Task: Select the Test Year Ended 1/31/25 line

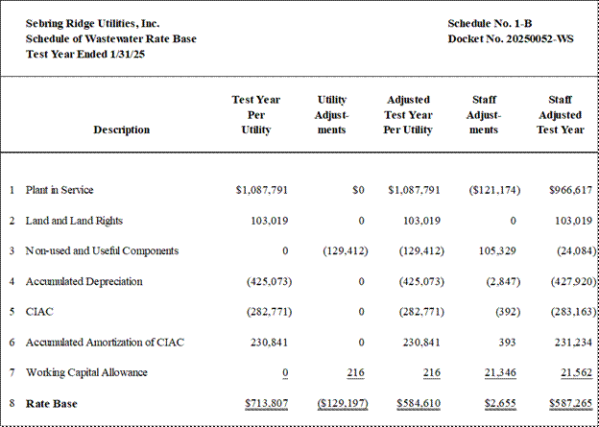Action: (x=85, y=55)
